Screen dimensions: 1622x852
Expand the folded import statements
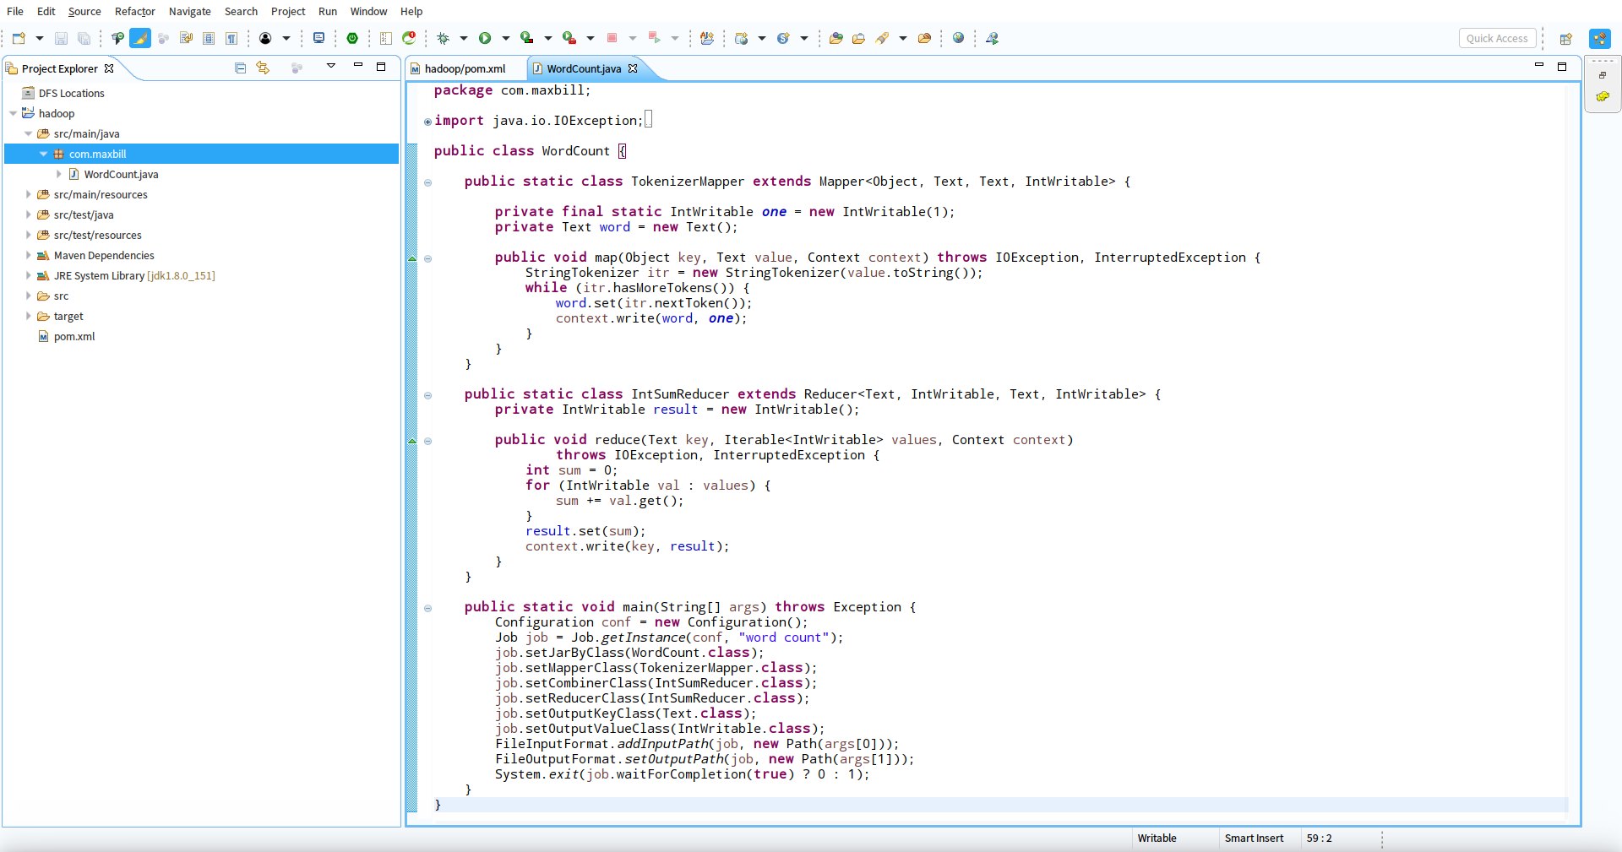[x=427, y=122]
